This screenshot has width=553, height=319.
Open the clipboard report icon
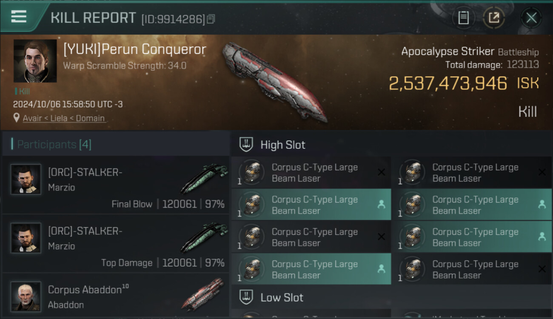(x=463, y=17)
